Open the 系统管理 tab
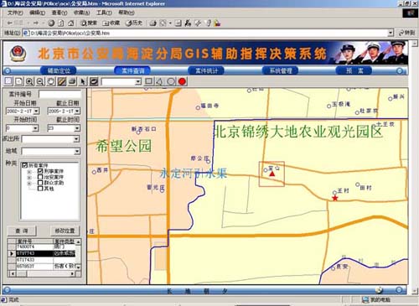The image size is (419, 306). 280,70
